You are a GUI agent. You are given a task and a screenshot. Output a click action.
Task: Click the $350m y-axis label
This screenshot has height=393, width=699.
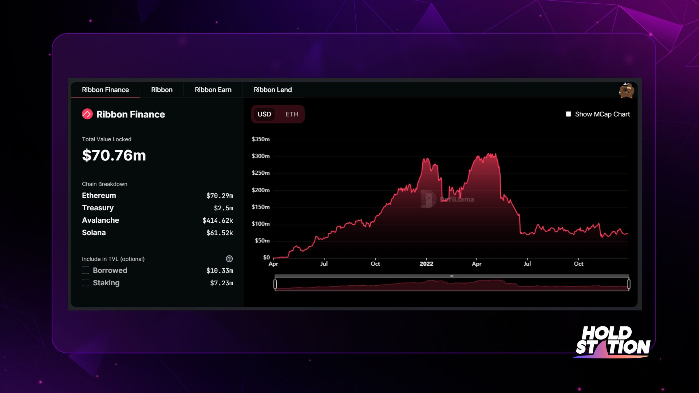click(261, 139)
